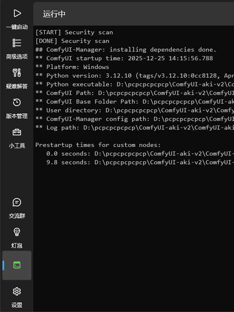Click the Python version 3.12.10 line
This screenshot has width=234, height=312.
(135, 76)
